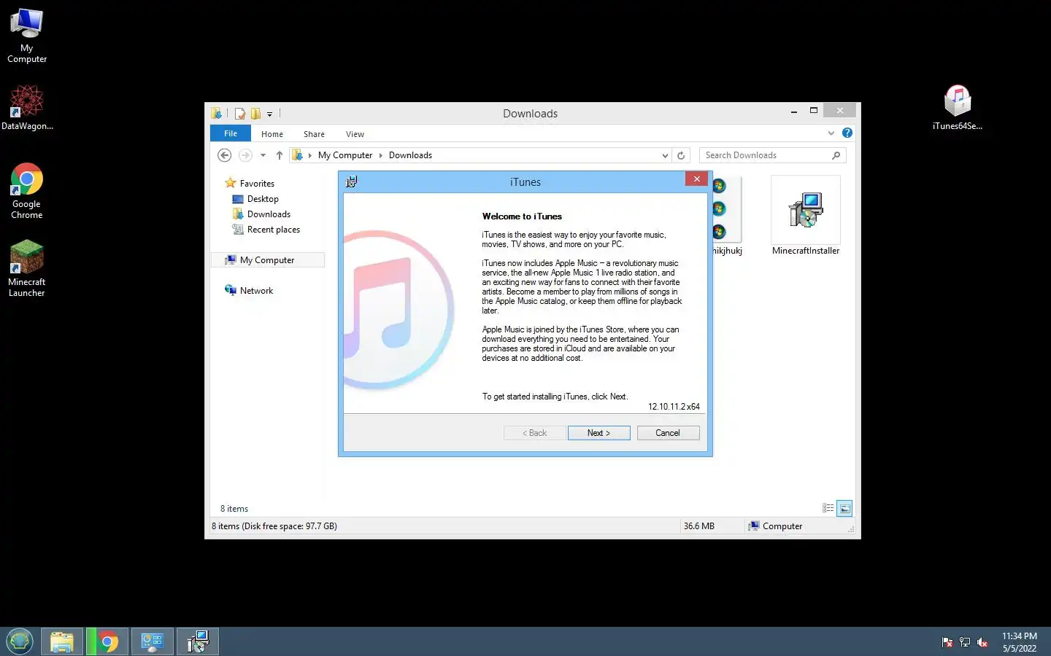
Task: Open the Home ribbon tab
Action: click(x=272, y=134)
